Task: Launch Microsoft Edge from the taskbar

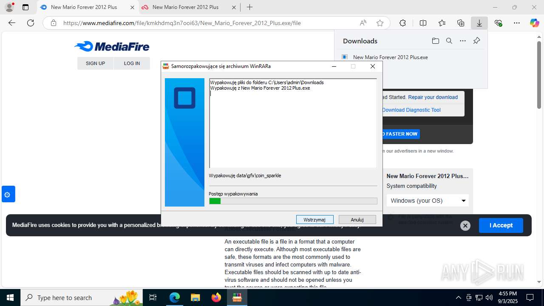Action: (x=175, y=297)
